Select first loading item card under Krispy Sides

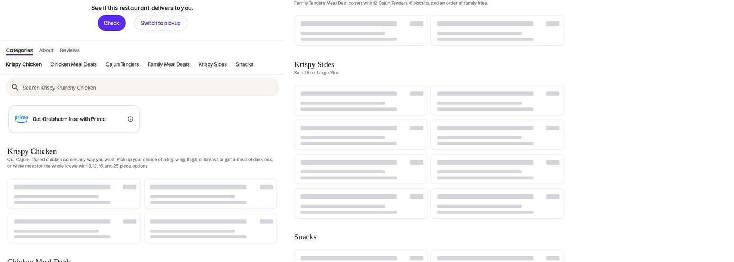(361, 100)
